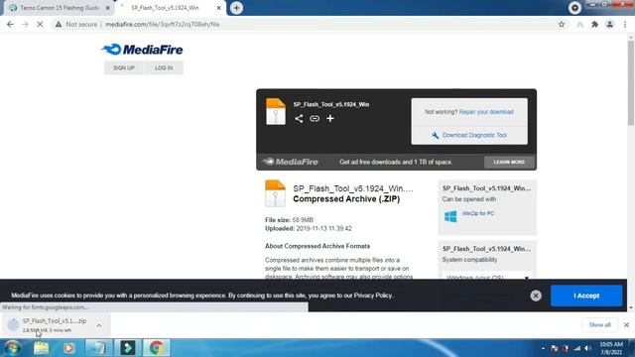Open the media player taskbar icon
Screen dimensions: 635x357
tap(68, 348)
